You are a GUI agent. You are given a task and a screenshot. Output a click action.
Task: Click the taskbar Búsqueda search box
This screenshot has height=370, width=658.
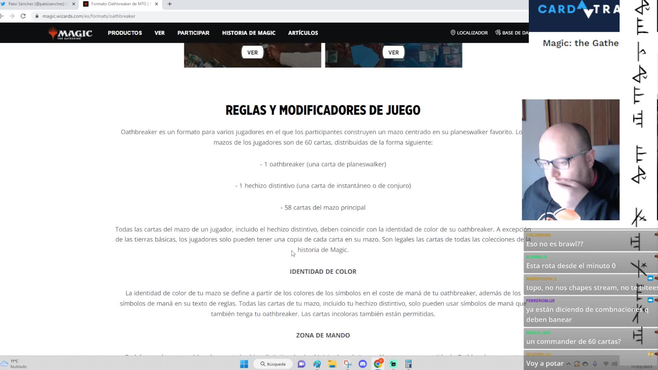pos(273,364)
